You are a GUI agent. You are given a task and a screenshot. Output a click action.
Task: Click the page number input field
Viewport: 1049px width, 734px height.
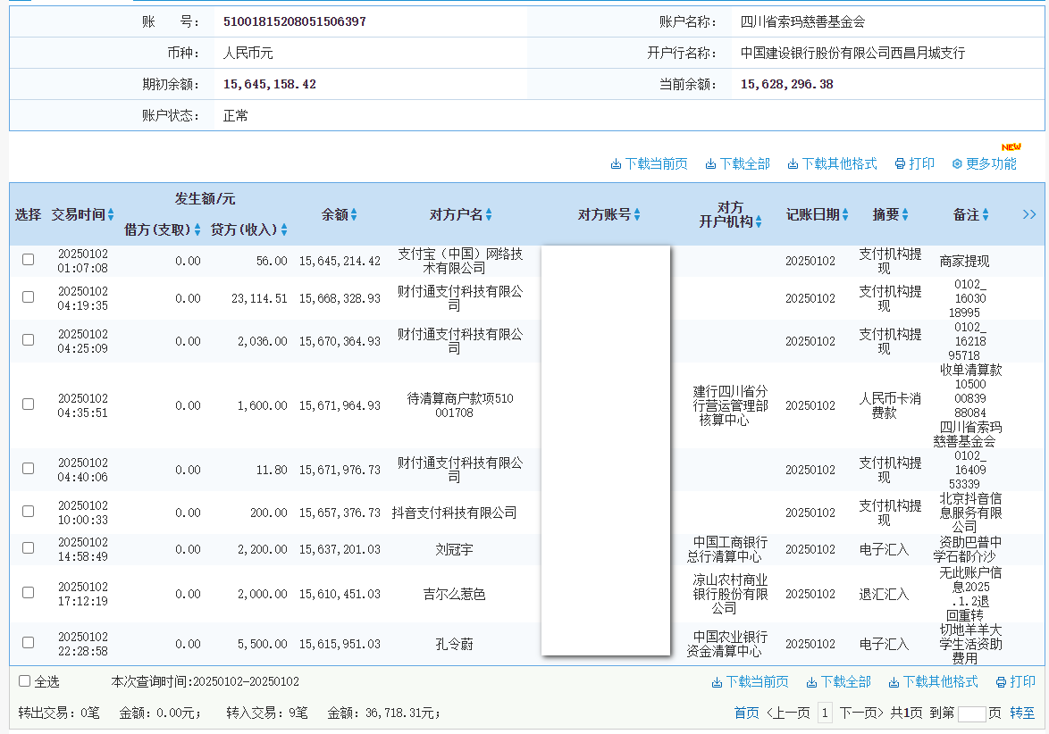pos(971,713)
